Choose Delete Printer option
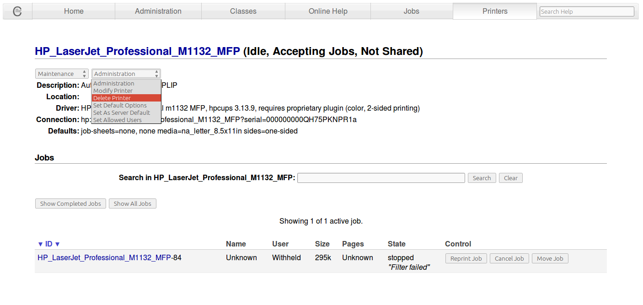The image size is (643, 305). [126, 98]
